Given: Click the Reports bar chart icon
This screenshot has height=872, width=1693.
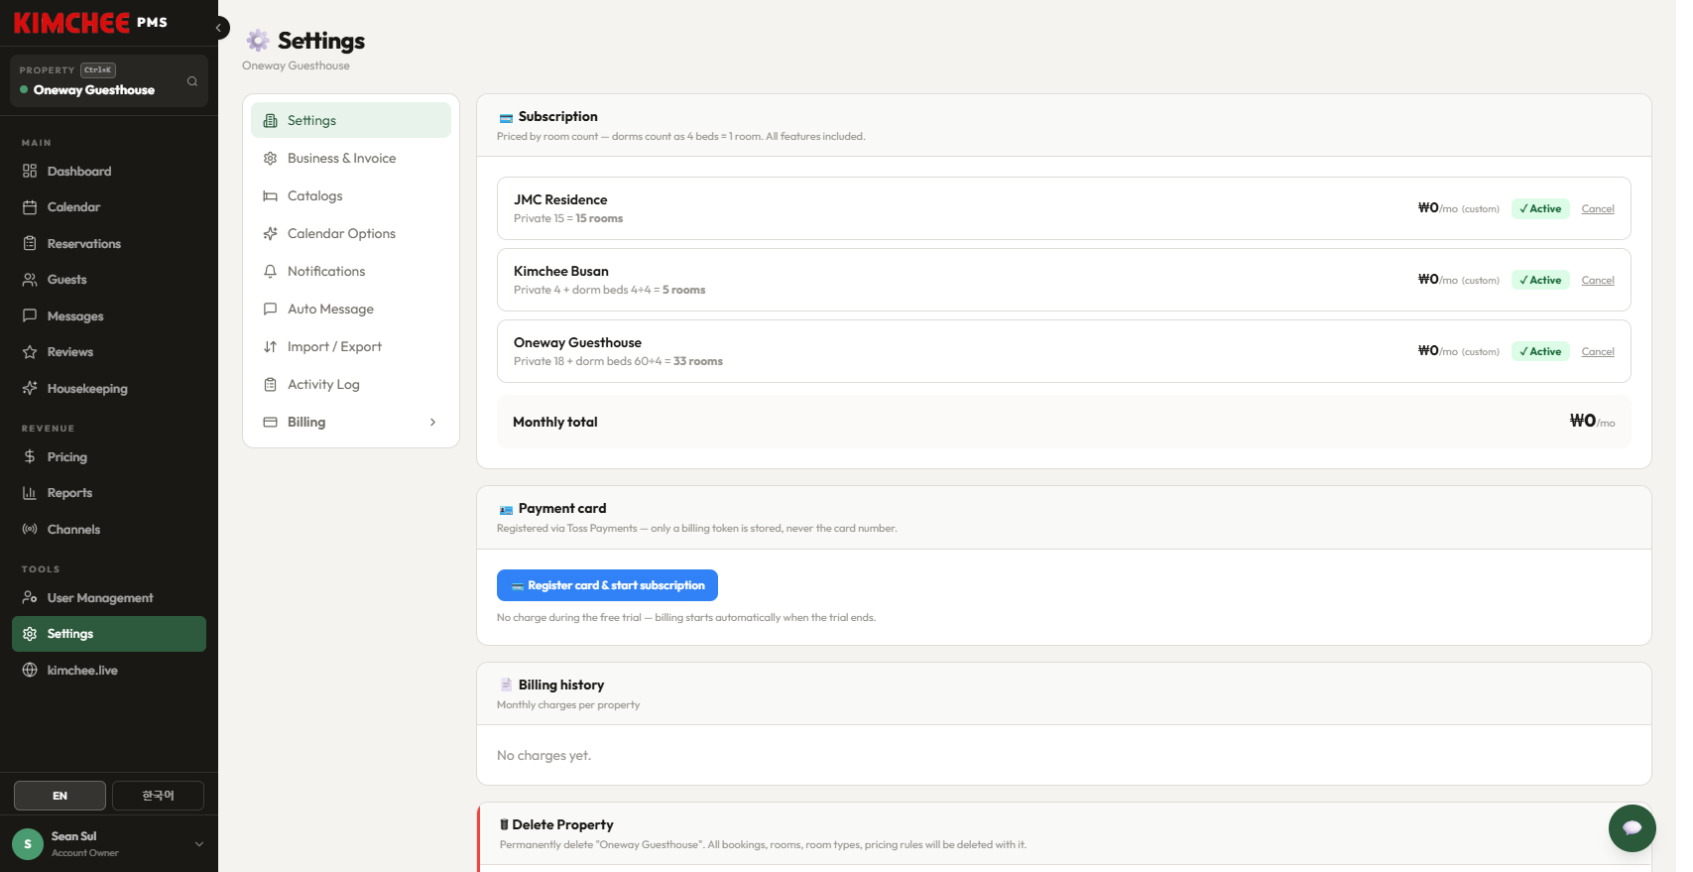Looking at the screenshot, I should (30, 493).
